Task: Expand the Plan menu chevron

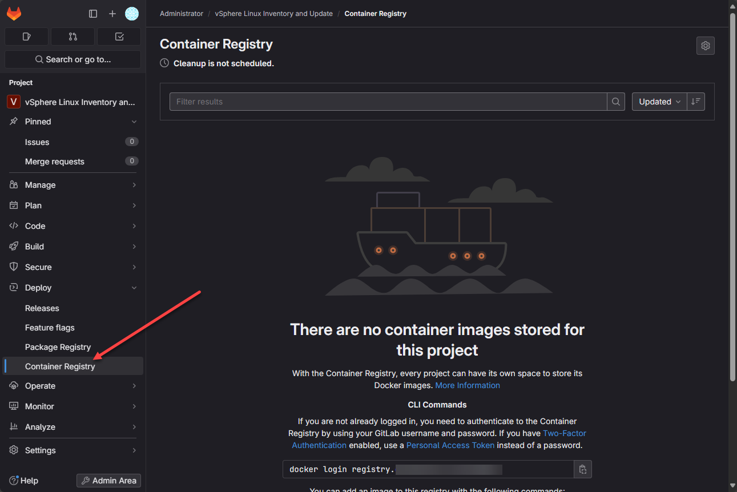Action: (134, 205)
